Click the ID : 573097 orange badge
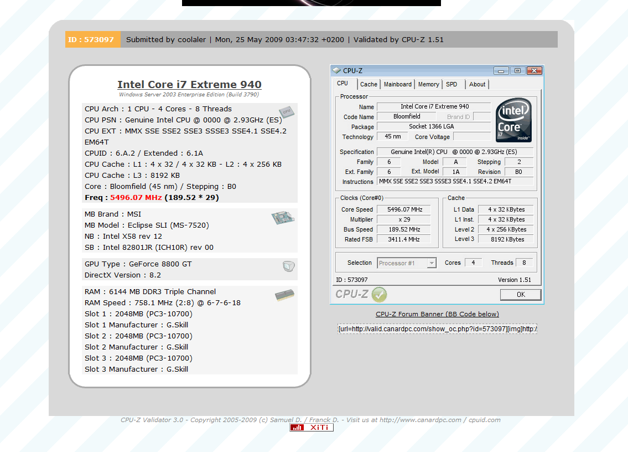Image resolution: width=628 pixels, height=452 pixels. (93, 39)
